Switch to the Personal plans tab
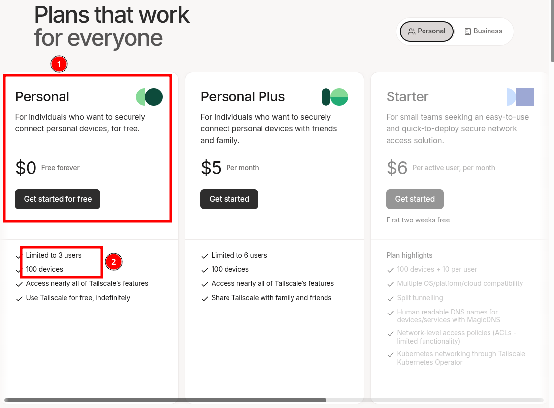The width and height of the screenshot is (554, 408). click(x=426, y=31)
